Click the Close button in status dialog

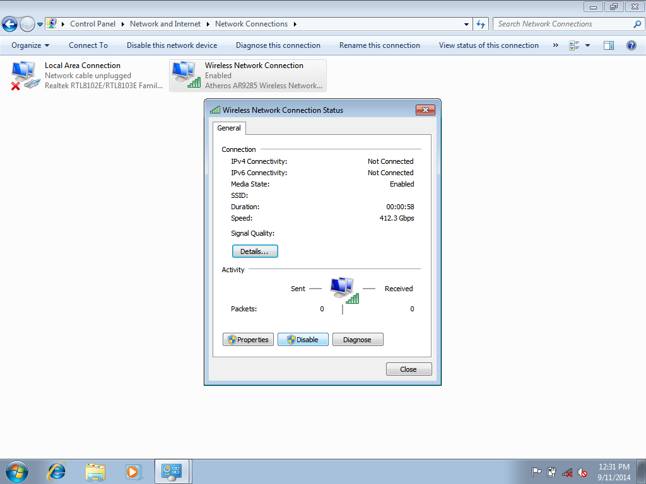(409, 369)
